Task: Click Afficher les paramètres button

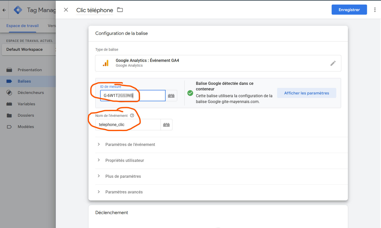Action: click(x=306, y=93)
